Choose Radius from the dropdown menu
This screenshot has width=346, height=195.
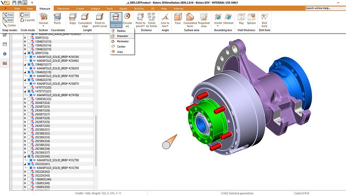(x=122, y=31)
